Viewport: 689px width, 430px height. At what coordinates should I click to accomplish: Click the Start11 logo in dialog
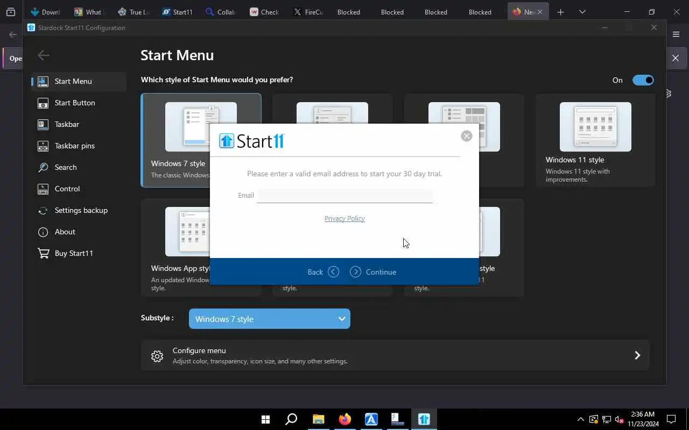pyautogui.click(x=252, y=141)
